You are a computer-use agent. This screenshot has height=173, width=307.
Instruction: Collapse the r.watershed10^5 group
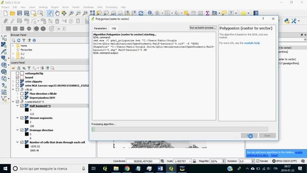tap(13, 101)
